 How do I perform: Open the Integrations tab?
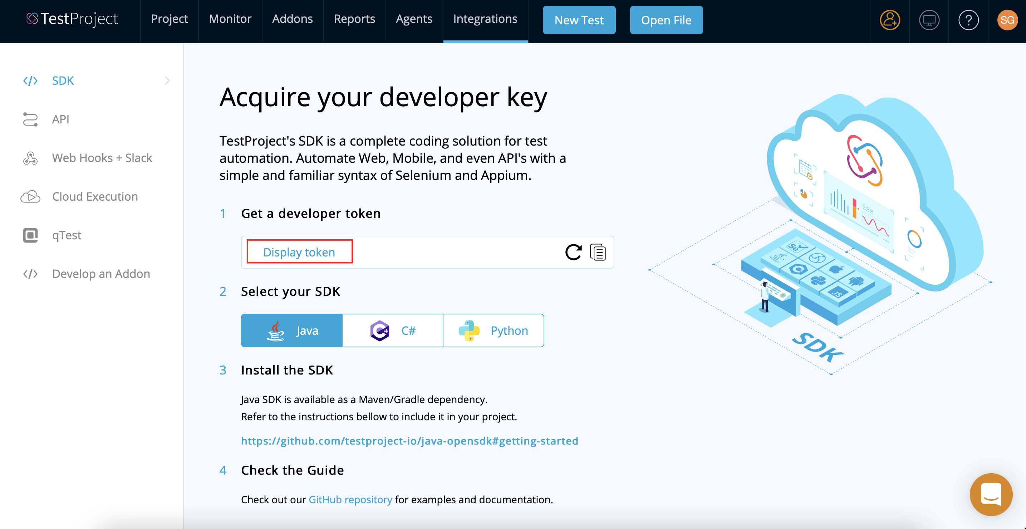pyautogui.click(x=485, y=19)
